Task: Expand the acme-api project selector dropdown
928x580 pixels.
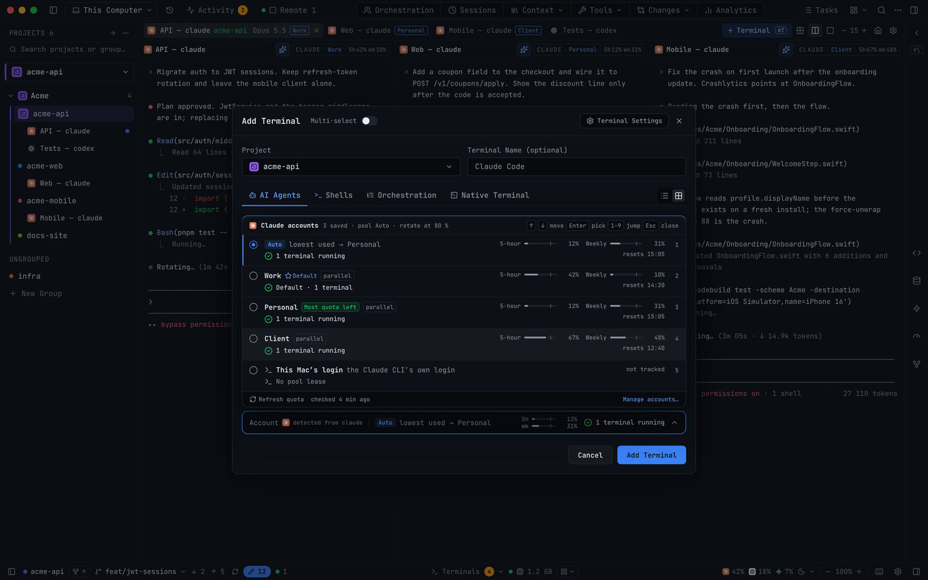Action: (x=70, y=72)
